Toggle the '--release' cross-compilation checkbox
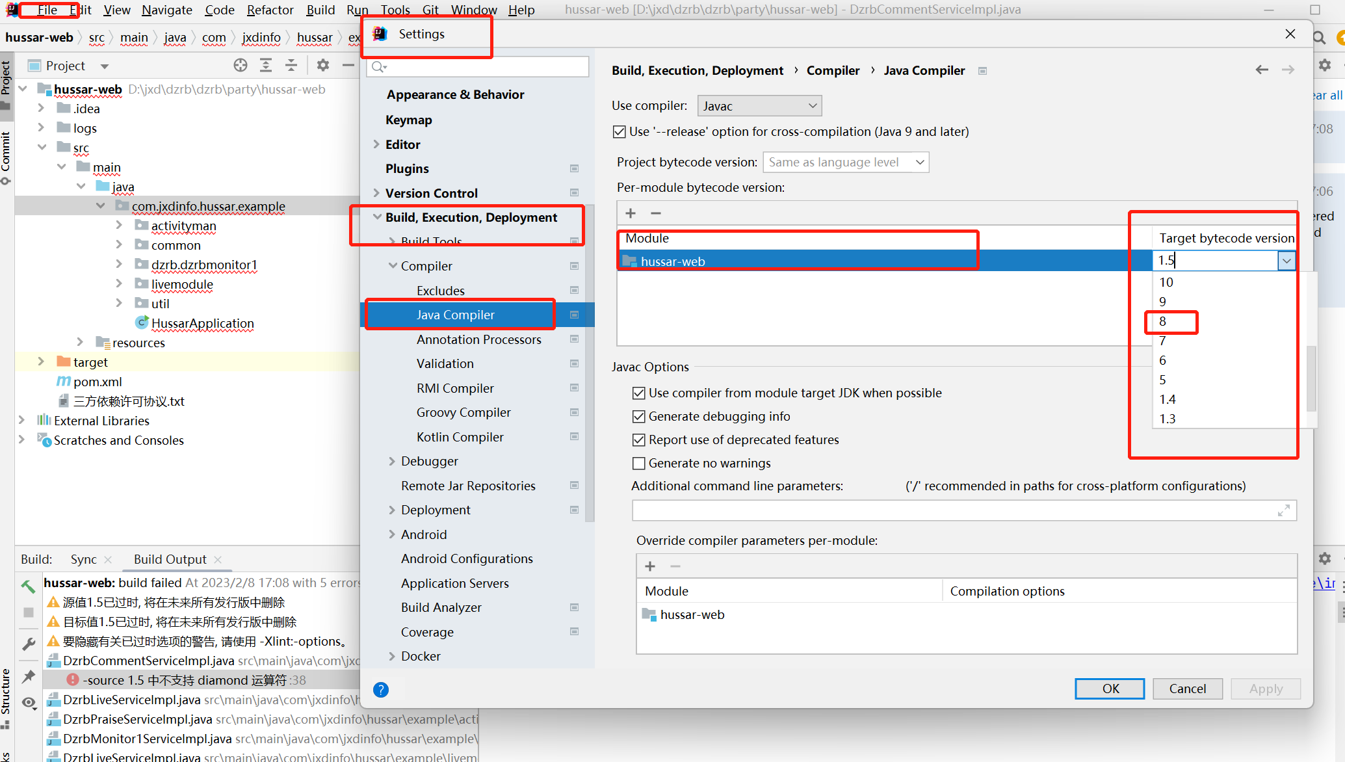 [x=620, y=132]
